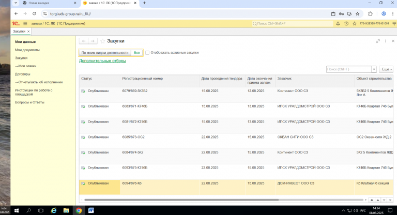Select the row 6083/871-К746Б
Screen dimensions: 397x215
pyautogui.click(x=236, y=111)
